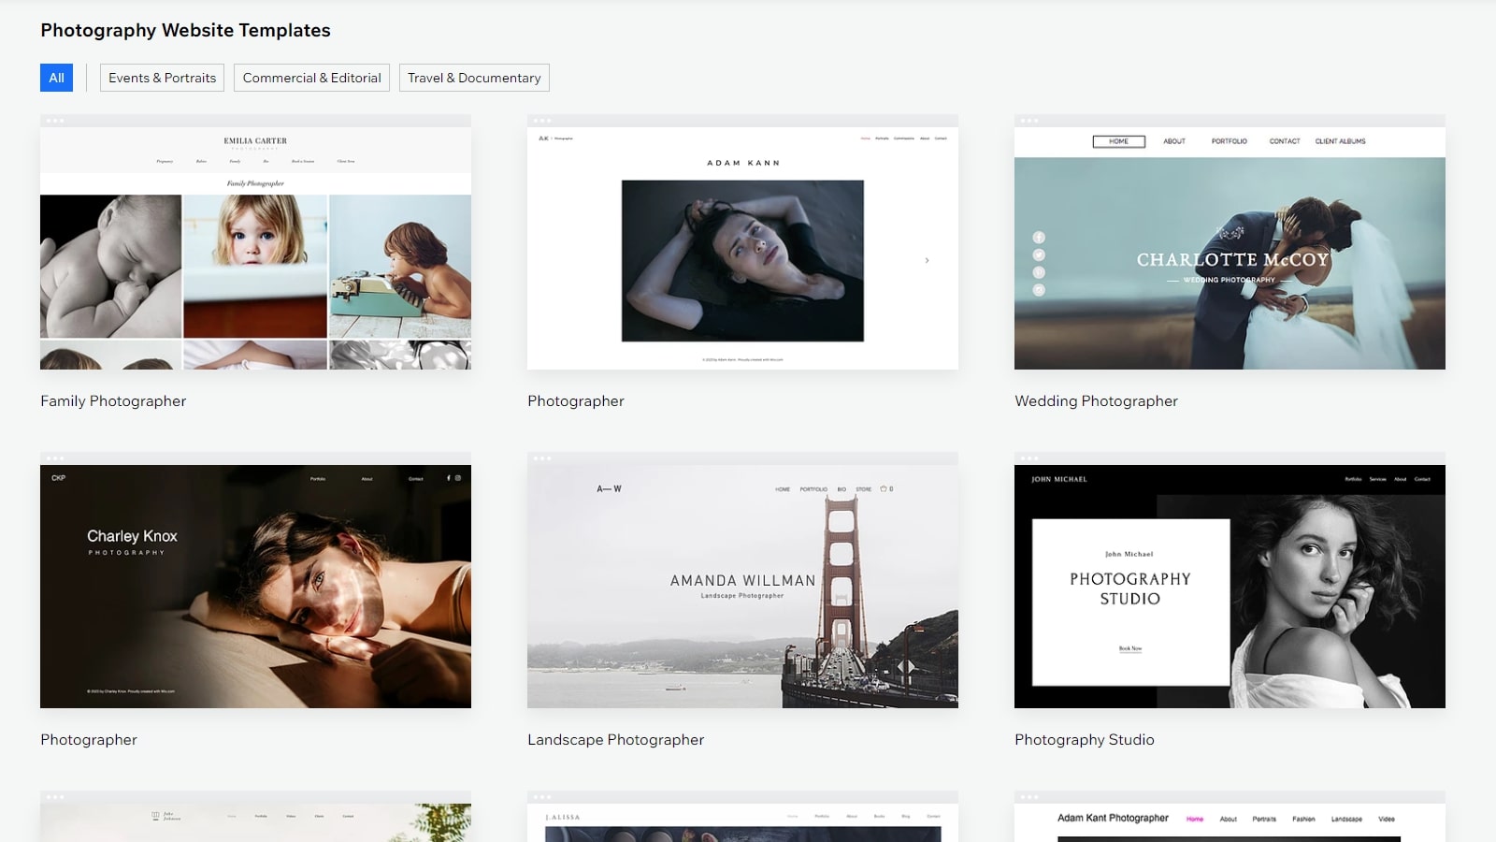Click Home in Adam Kant Photographer preview
Screen dimensions: 1496x842
[x=1194, y=819]
